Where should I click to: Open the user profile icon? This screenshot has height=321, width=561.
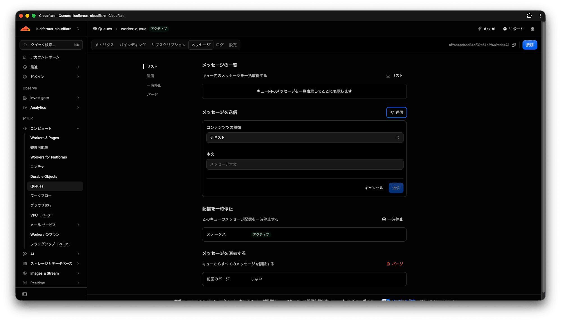pos(532,29)
